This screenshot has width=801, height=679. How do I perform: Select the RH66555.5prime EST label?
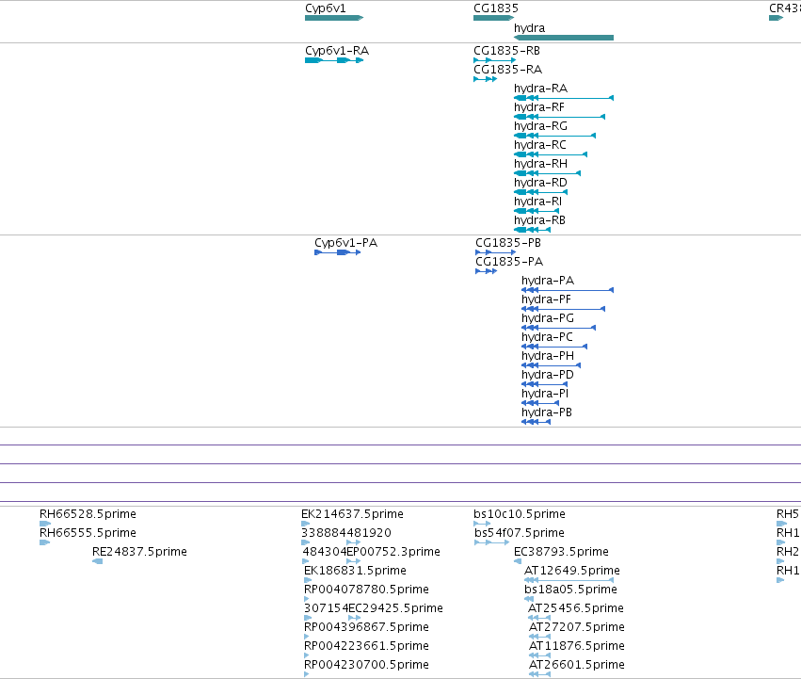tap(88, 533)
